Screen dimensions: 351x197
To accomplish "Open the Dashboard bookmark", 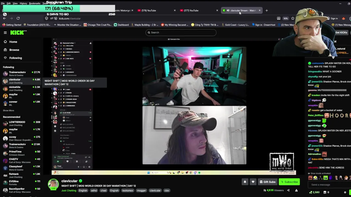I will click(121, 25).
